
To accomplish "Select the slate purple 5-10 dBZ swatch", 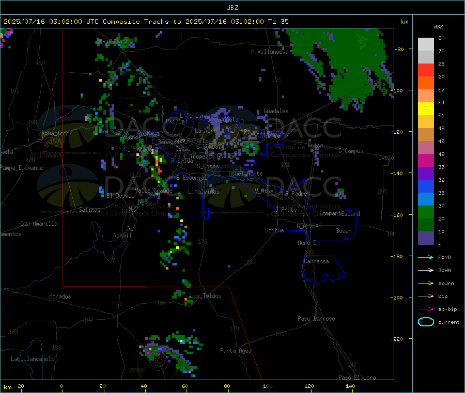I will [x=426, y=238].
